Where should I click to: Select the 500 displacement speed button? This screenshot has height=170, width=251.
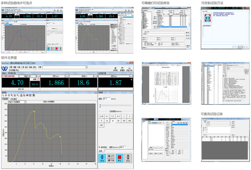point(101,125)
